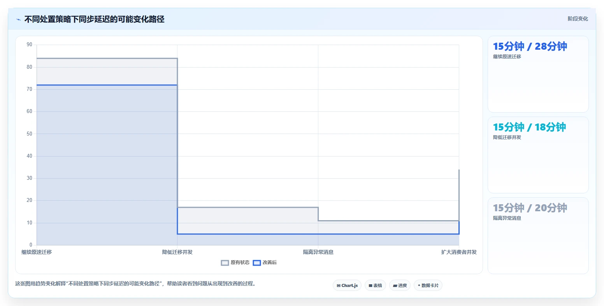Image resolution: width=604 pixels, height=306 pixels.
Task: Open the 降低迁移并发 data card
Action: (x=538, y=155)
